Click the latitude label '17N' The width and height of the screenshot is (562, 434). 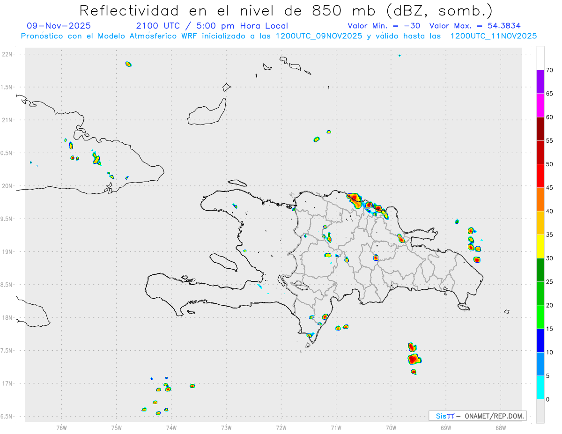7,383
